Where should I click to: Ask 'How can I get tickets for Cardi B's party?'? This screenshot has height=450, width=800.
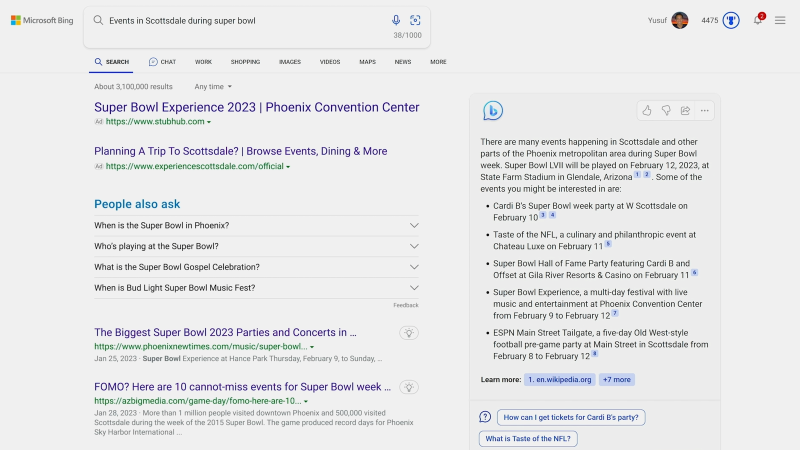(571, 417)
